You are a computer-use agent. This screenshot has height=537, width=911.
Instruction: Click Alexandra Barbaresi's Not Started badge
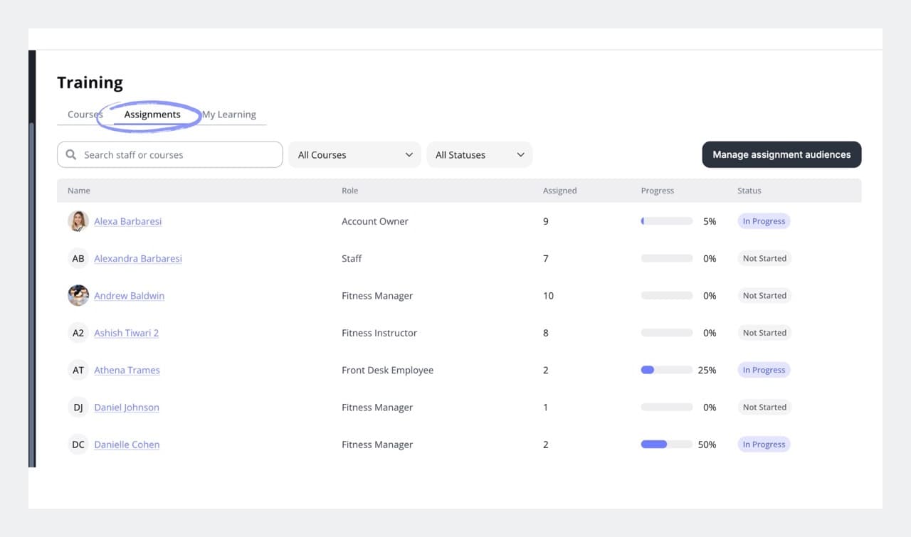[x=764, y=258]
